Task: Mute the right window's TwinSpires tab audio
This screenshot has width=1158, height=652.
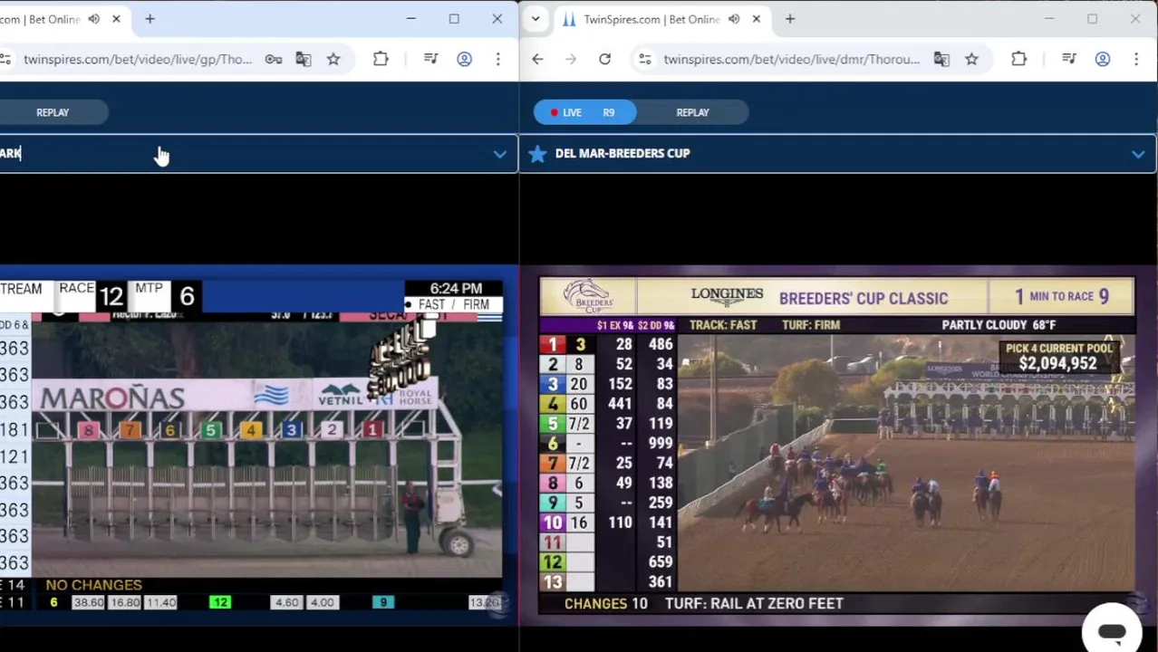Action: click(x=734, y=19)
